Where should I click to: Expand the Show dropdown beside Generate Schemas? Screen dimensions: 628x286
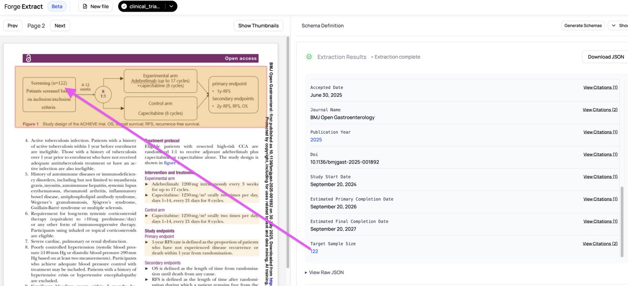[619, 25]
